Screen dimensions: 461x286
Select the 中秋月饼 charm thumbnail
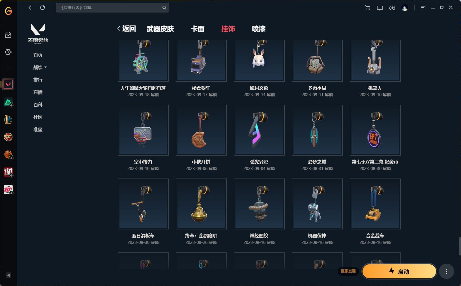(201, 130)
